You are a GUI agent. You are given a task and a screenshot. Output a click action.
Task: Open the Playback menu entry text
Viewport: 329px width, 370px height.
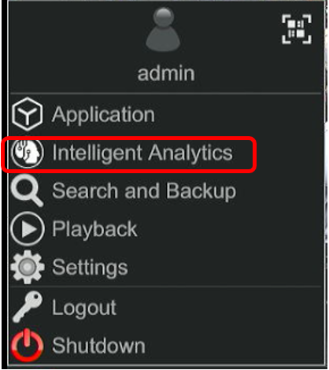(x=94, y=229)
